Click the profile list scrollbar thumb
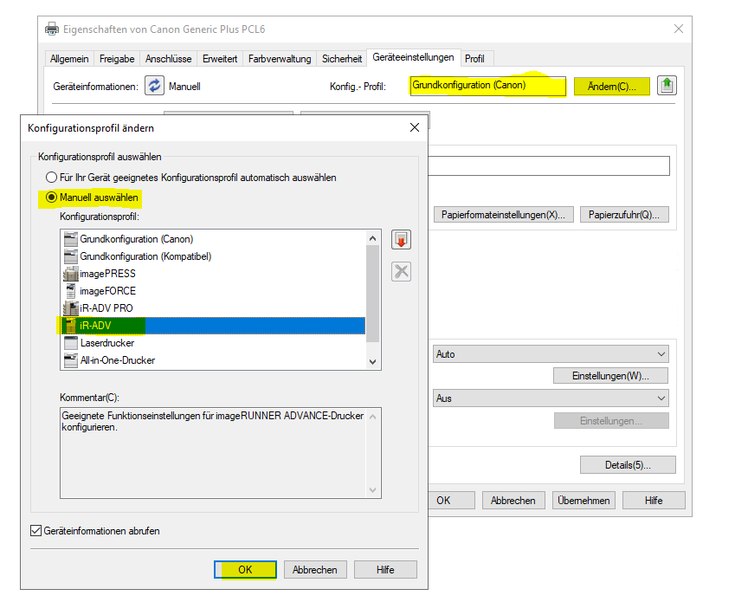This screenshot has width=735, height=615. [x=372, y=294]
